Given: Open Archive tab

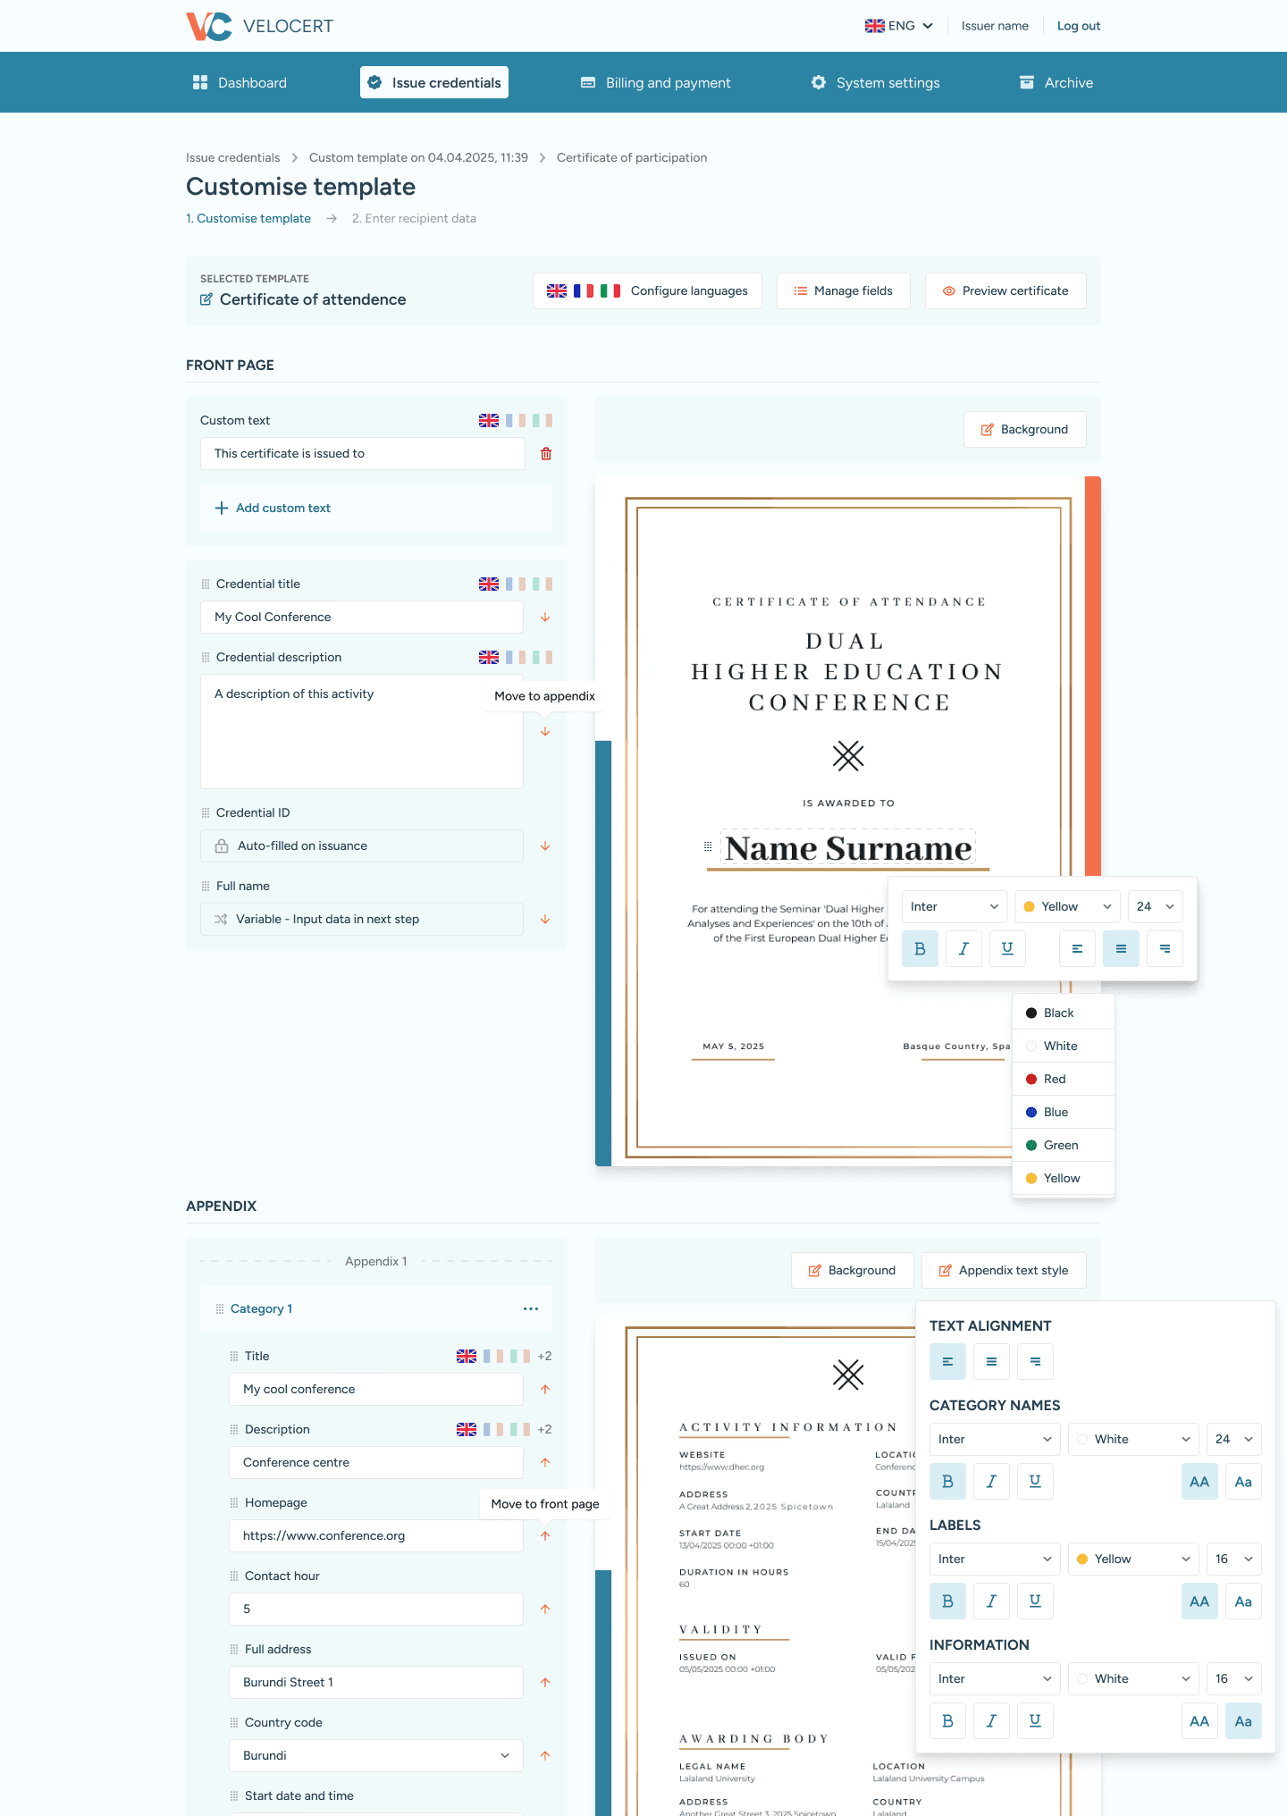Looking at the screenshot, I should click(x=1056, y=82).
